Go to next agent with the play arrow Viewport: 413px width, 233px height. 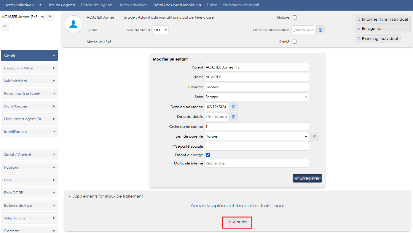(50, 17)
